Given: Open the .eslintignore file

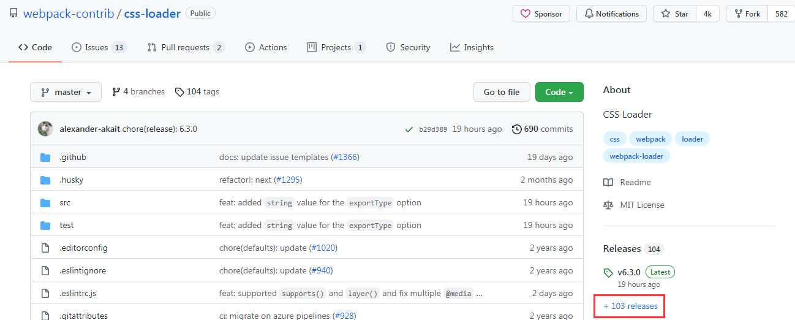Looking at the screenshot, I should 83,270.
